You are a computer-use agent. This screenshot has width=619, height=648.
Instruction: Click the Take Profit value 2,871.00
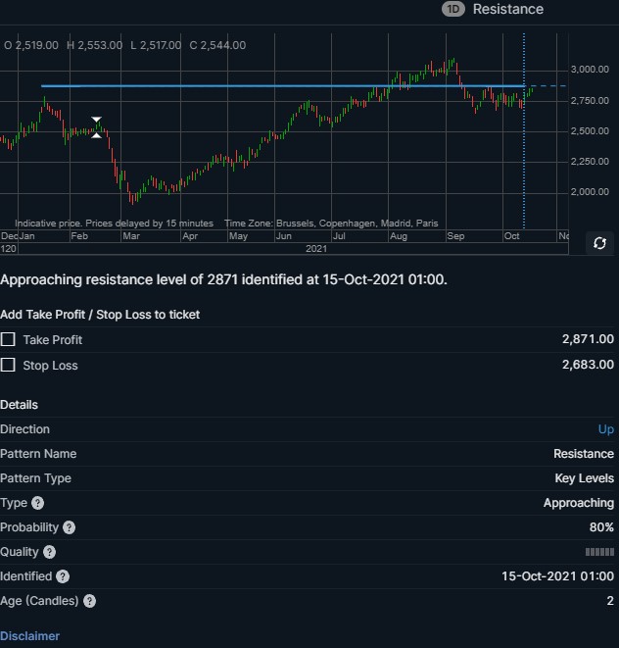[x=588, y=339]
